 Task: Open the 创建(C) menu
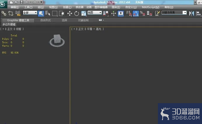point(67,7)
